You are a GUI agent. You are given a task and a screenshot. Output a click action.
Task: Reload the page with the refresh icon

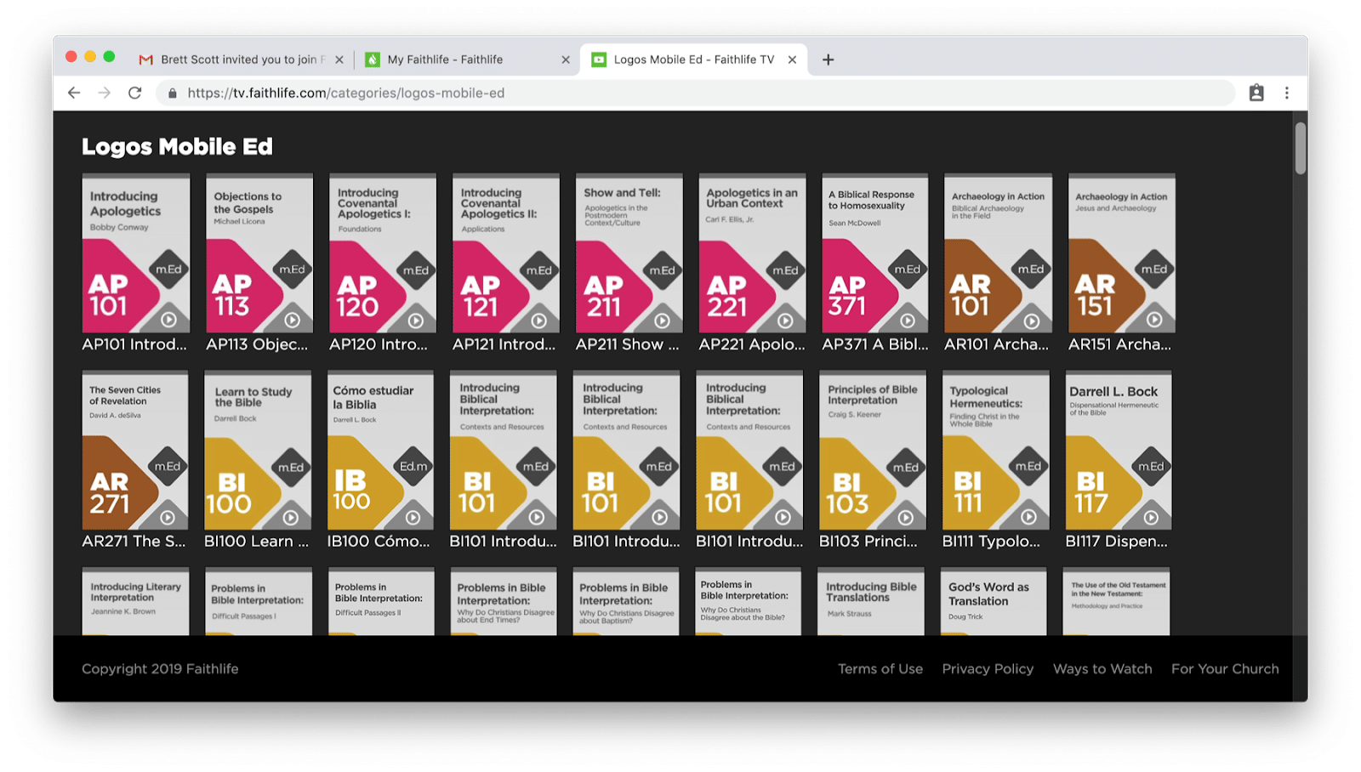tap(134, 93)
